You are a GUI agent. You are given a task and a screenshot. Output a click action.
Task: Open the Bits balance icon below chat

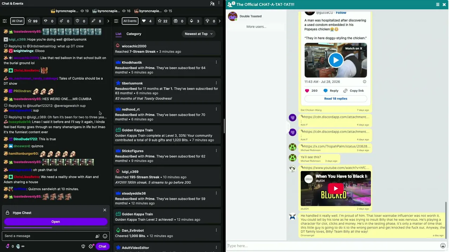tap(8, 246)
